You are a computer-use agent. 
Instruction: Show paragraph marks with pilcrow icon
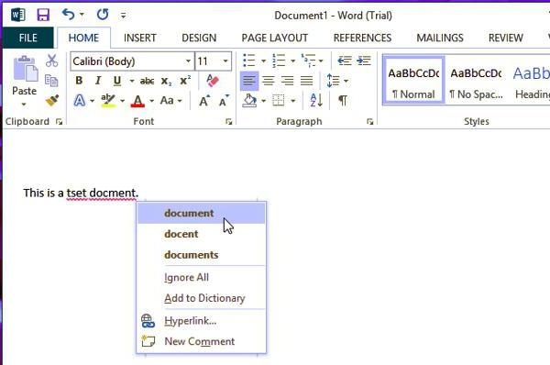click(343, 101)
